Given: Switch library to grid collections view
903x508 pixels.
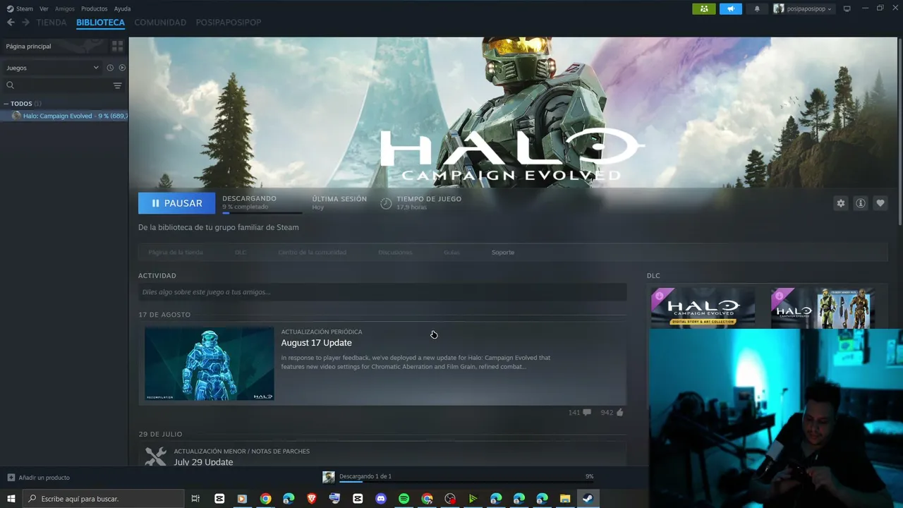Looking at the screenshot, I should click(117, 46).
